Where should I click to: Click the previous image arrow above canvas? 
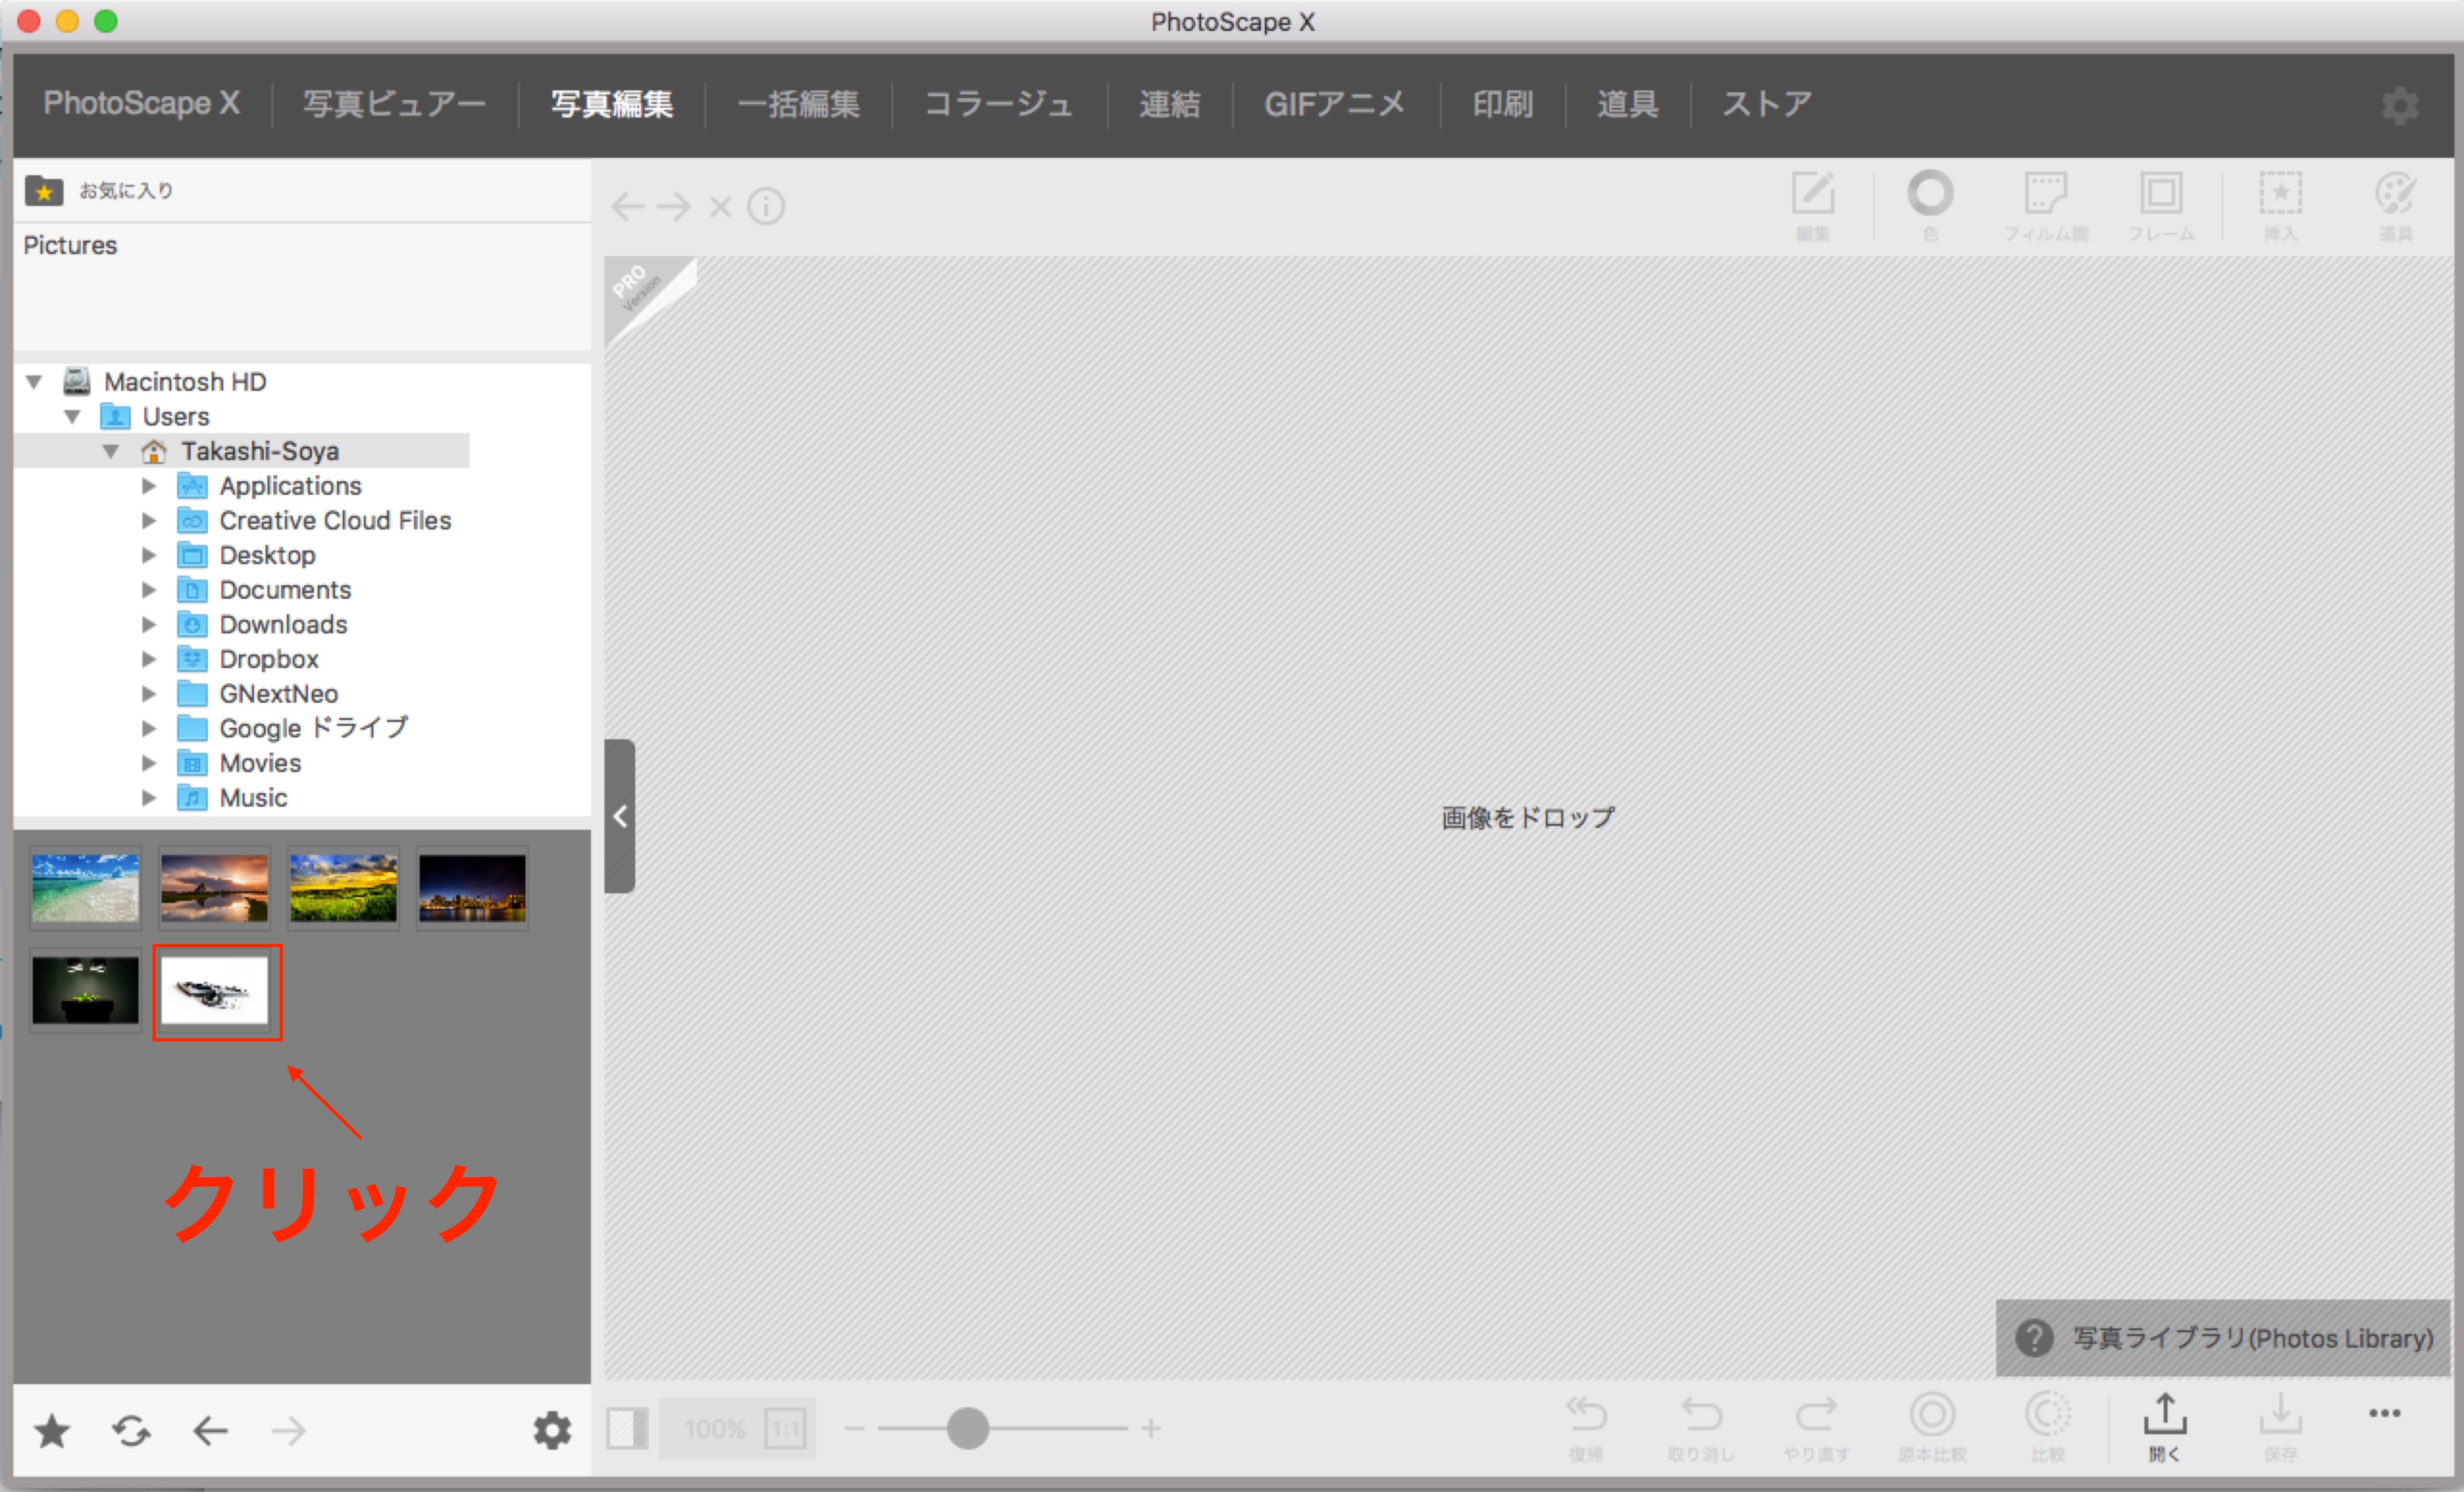tap(628, 206)
